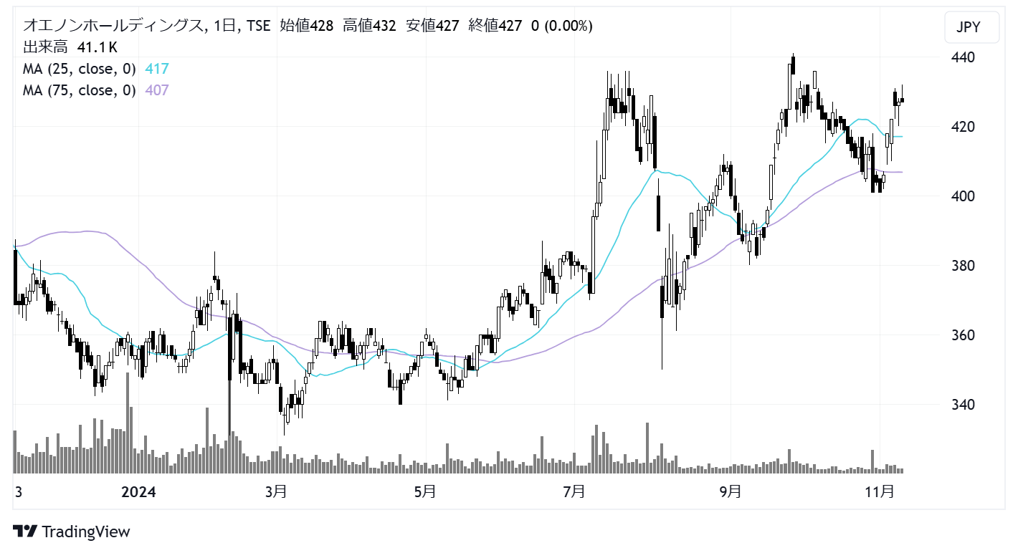Click the JPY currency button
1018x553 pixels.
(972, 29)
